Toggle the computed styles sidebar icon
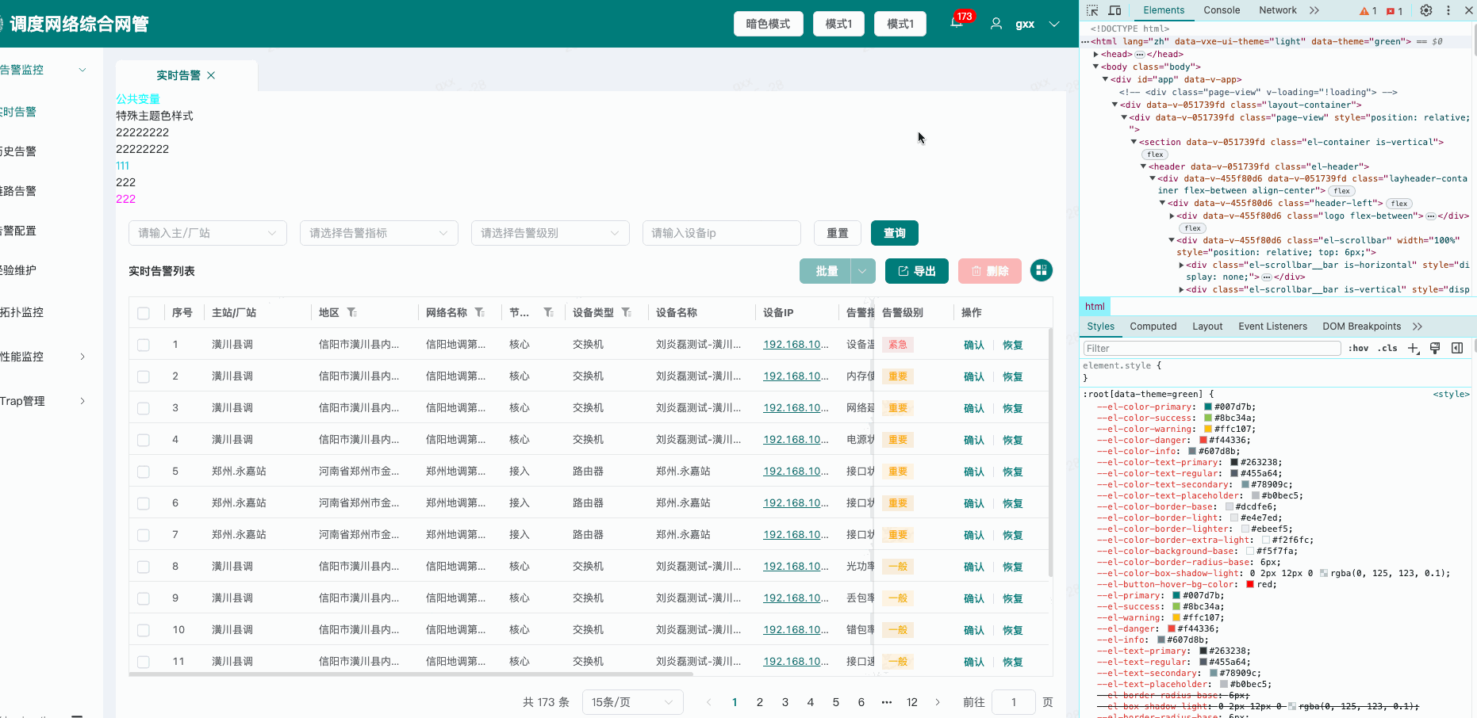 (1457, 348)
